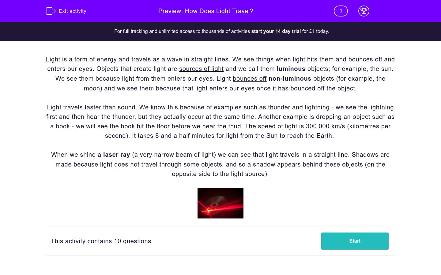
Task: Click the This activity contains 10 questions text
Action: click(x=101, y=241)
